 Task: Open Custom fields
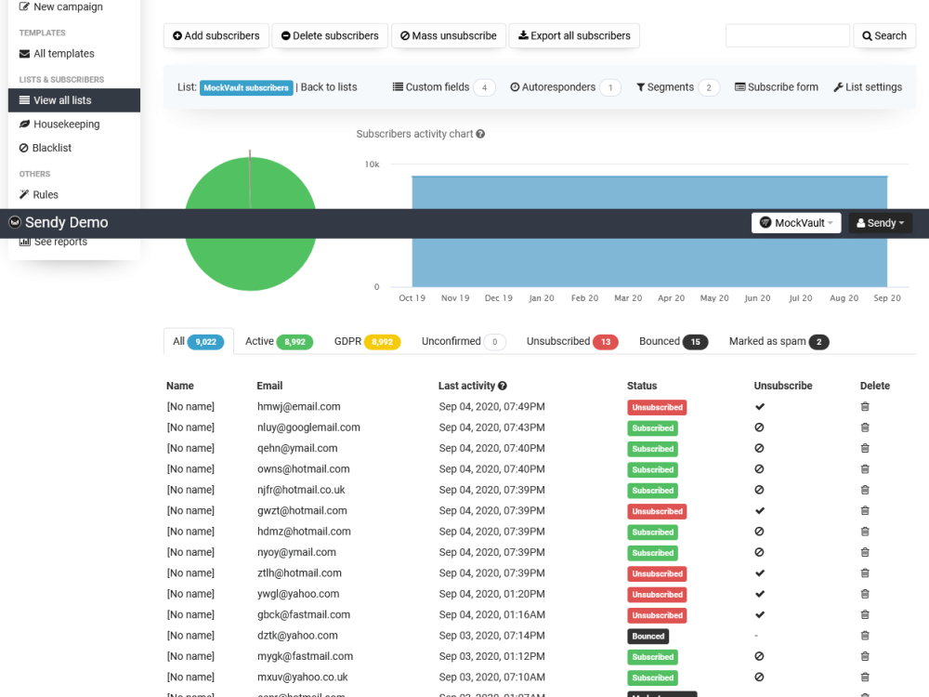pyautogui.click(x=444, y=87)
